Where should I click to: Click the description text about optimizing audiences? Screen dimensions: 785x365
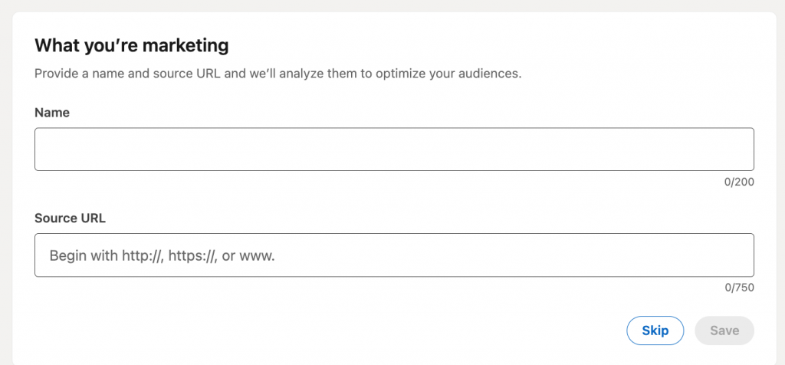[x=278, y=75]
